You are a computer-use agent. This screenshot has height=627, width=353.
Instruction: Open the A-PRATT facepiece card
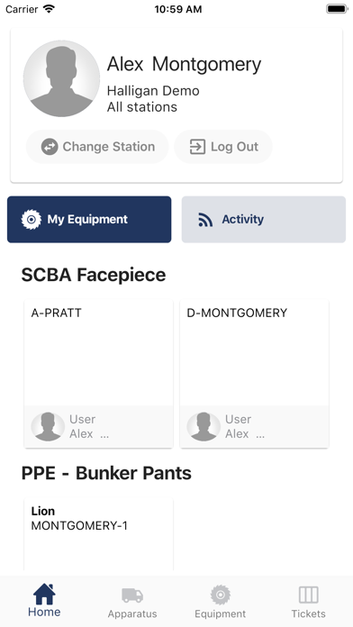(x=99, y=374)
